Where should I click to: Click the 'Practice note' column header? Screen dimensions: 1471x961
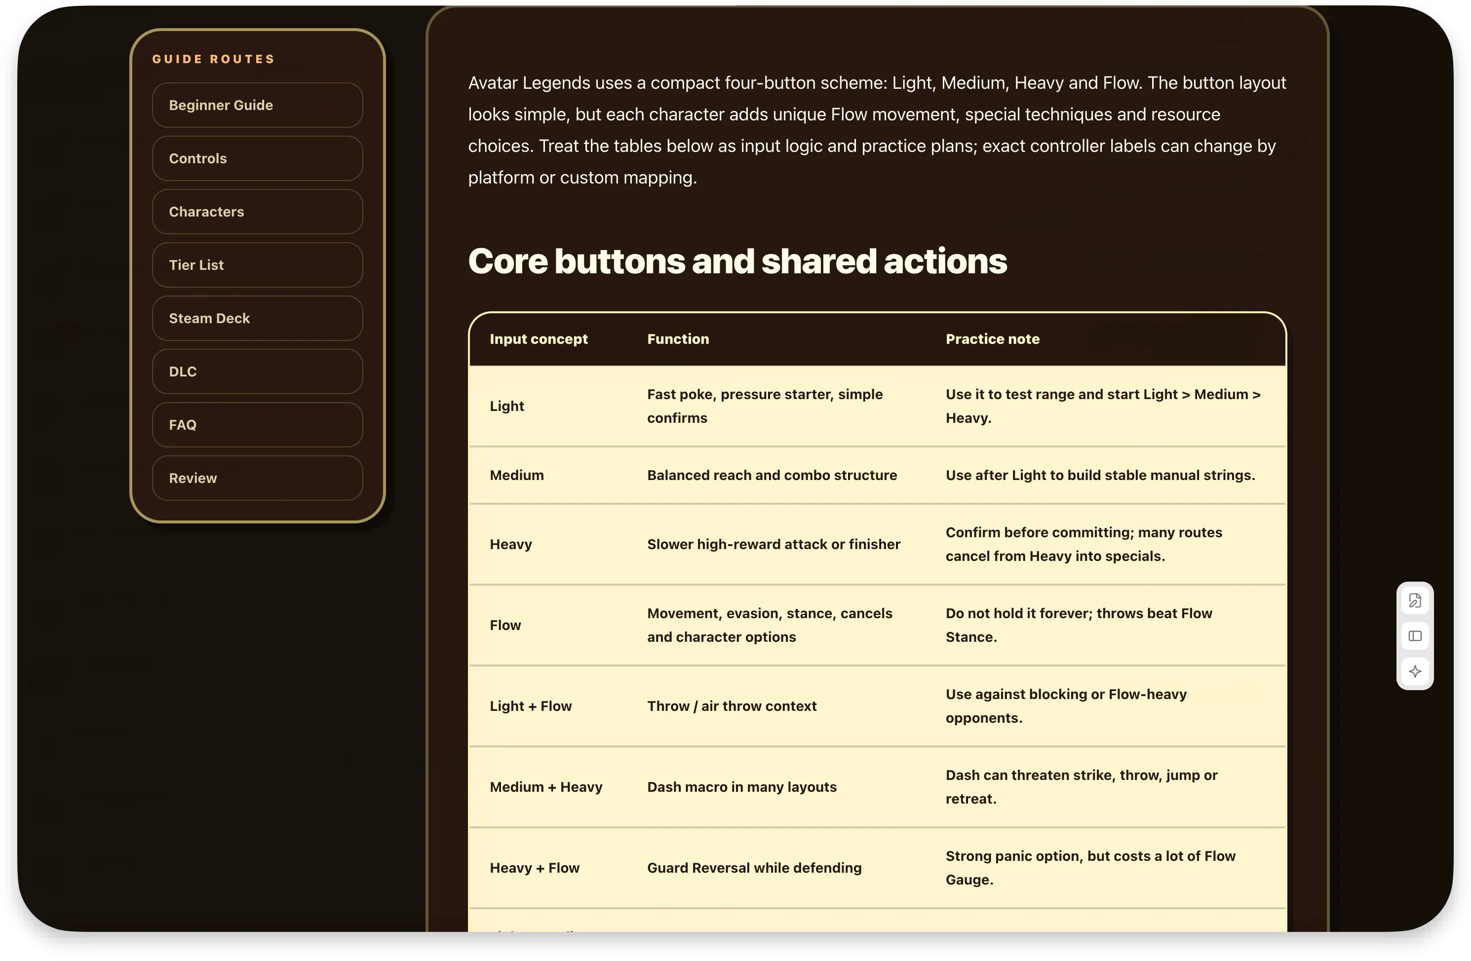pos(993,339)
